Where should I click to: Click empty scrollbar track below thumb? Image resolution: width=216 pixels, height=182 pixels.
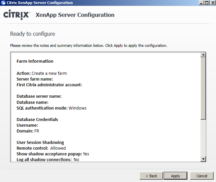[203, 138]
